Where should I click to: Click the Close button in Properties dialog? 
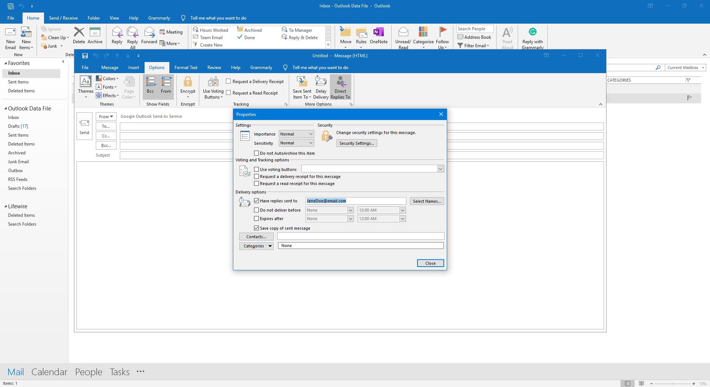[x=430, y=263]
